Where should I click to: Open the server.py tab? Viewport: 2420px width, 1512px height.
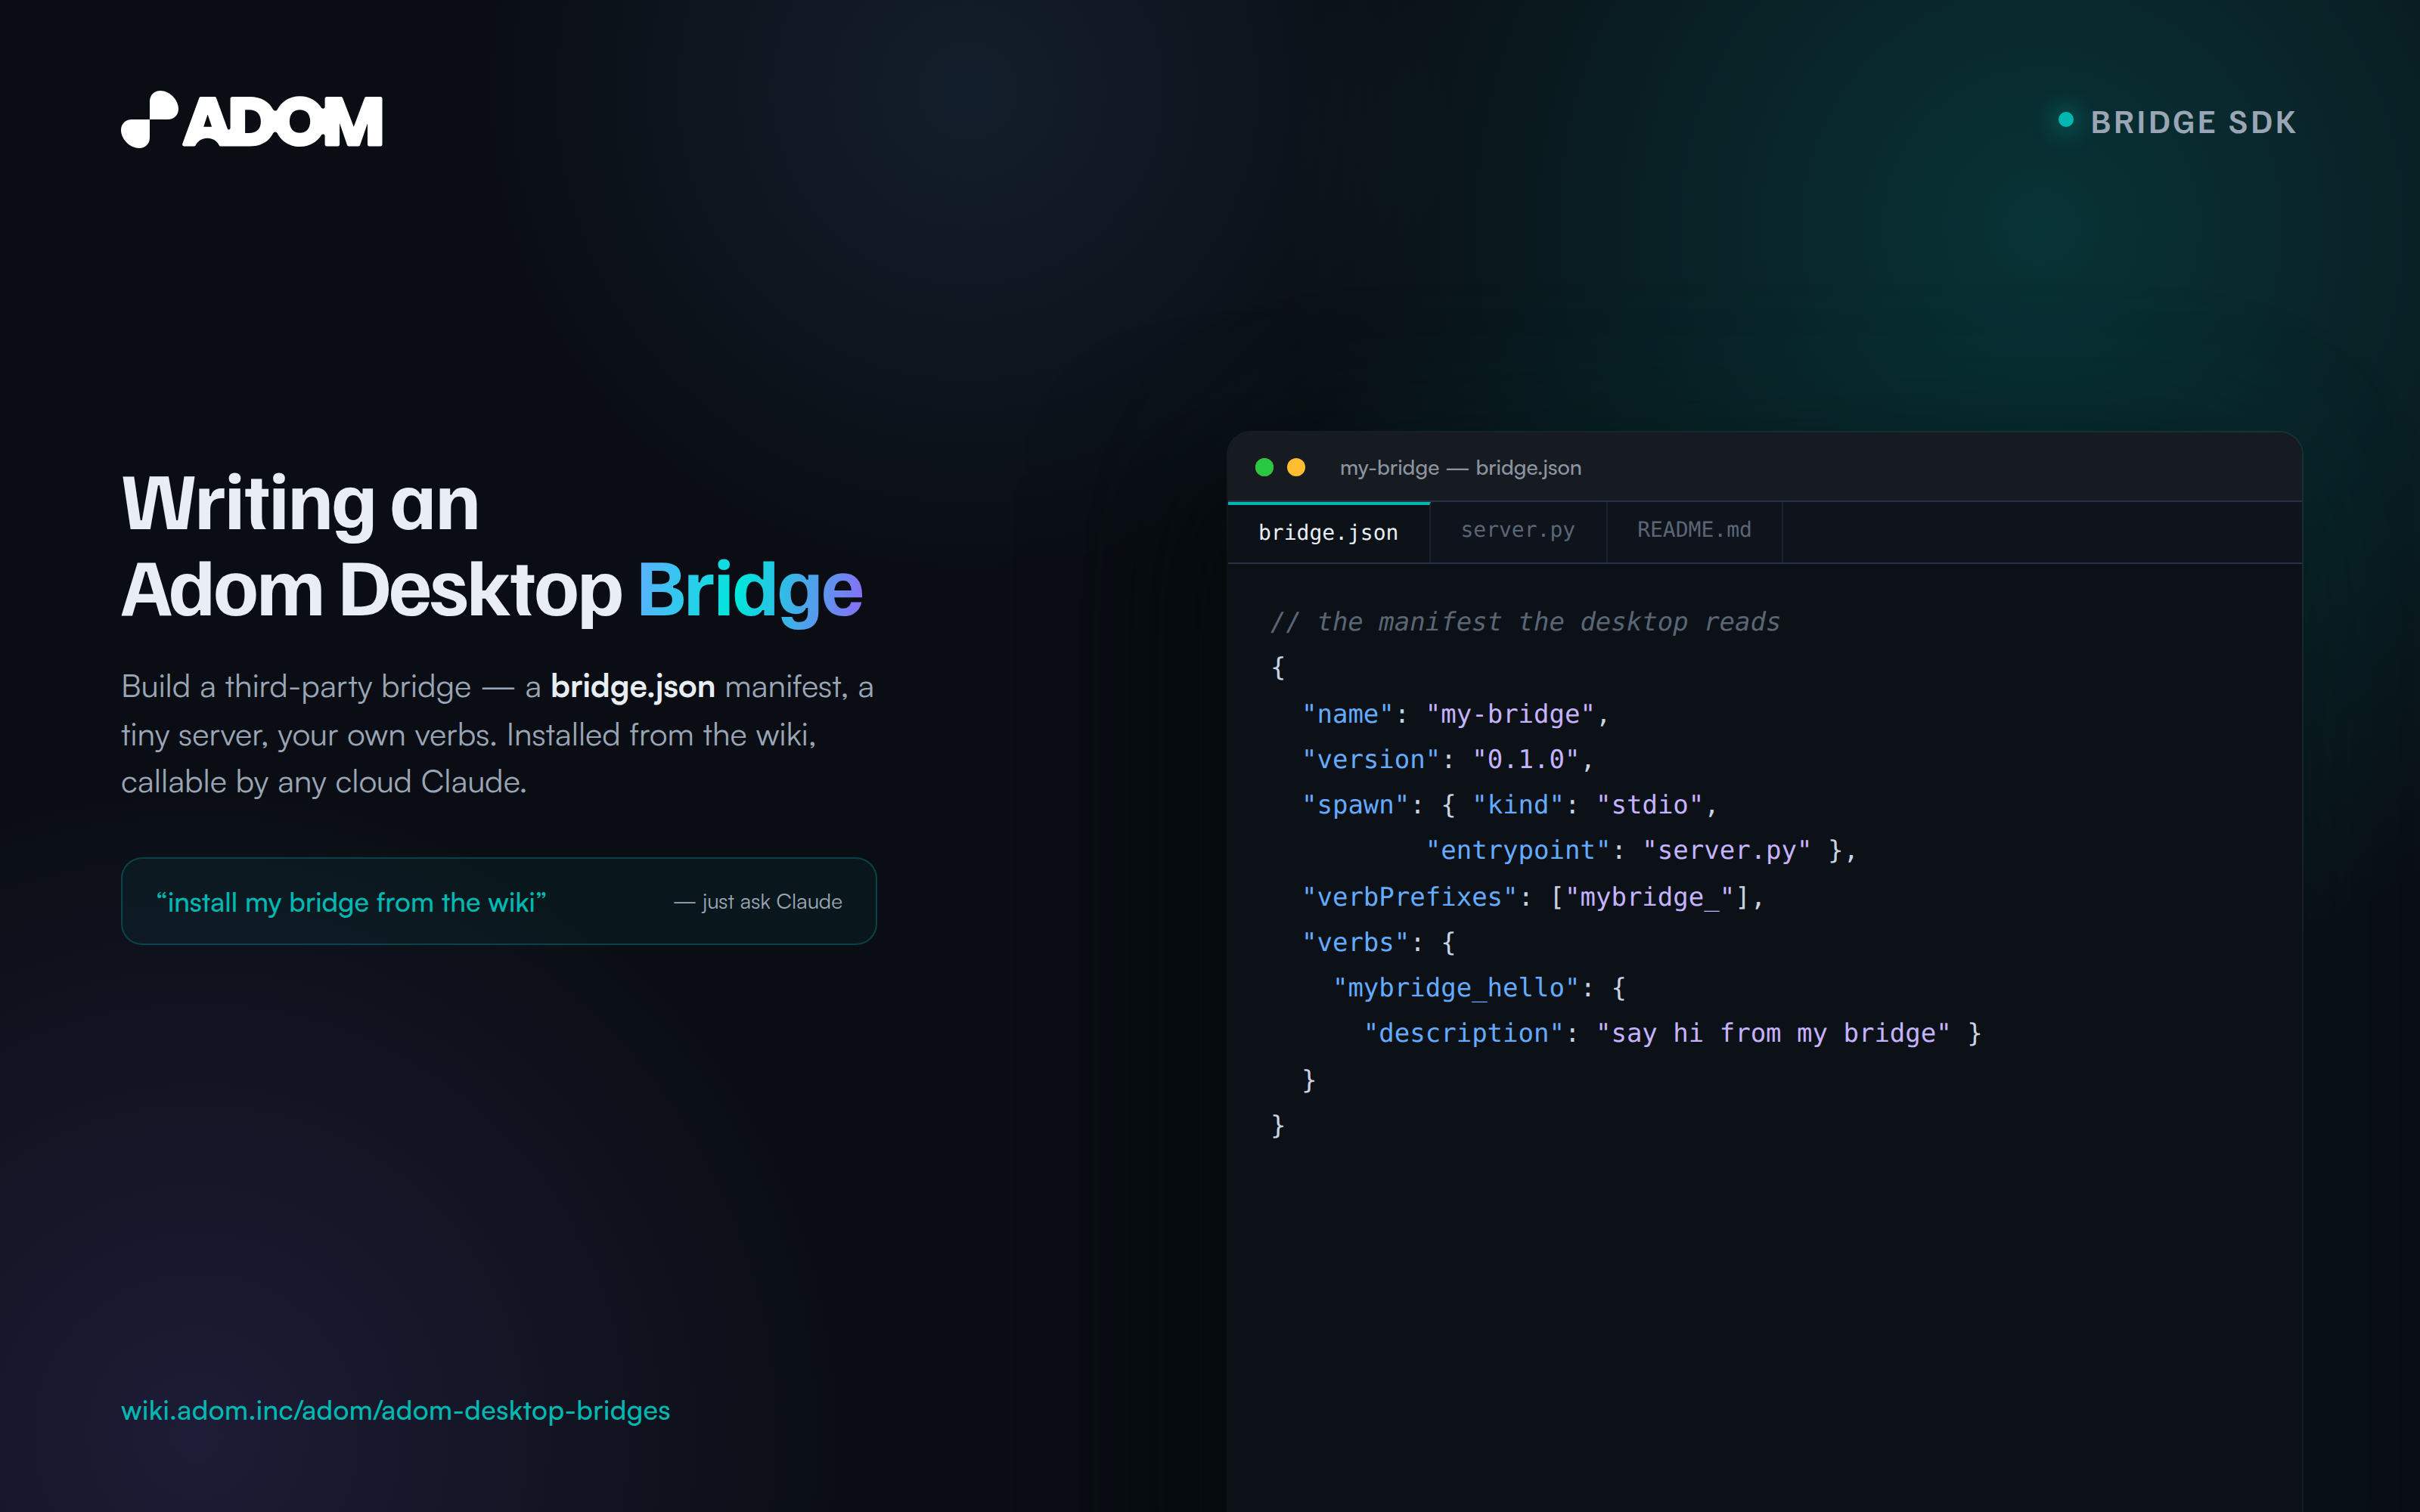(x=1518, y=531)
